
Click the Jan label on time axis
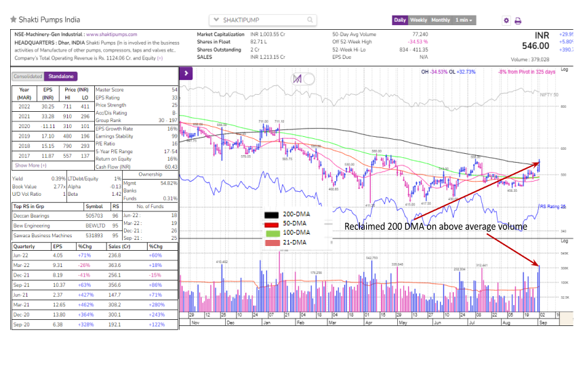click(x=267, y=323)
